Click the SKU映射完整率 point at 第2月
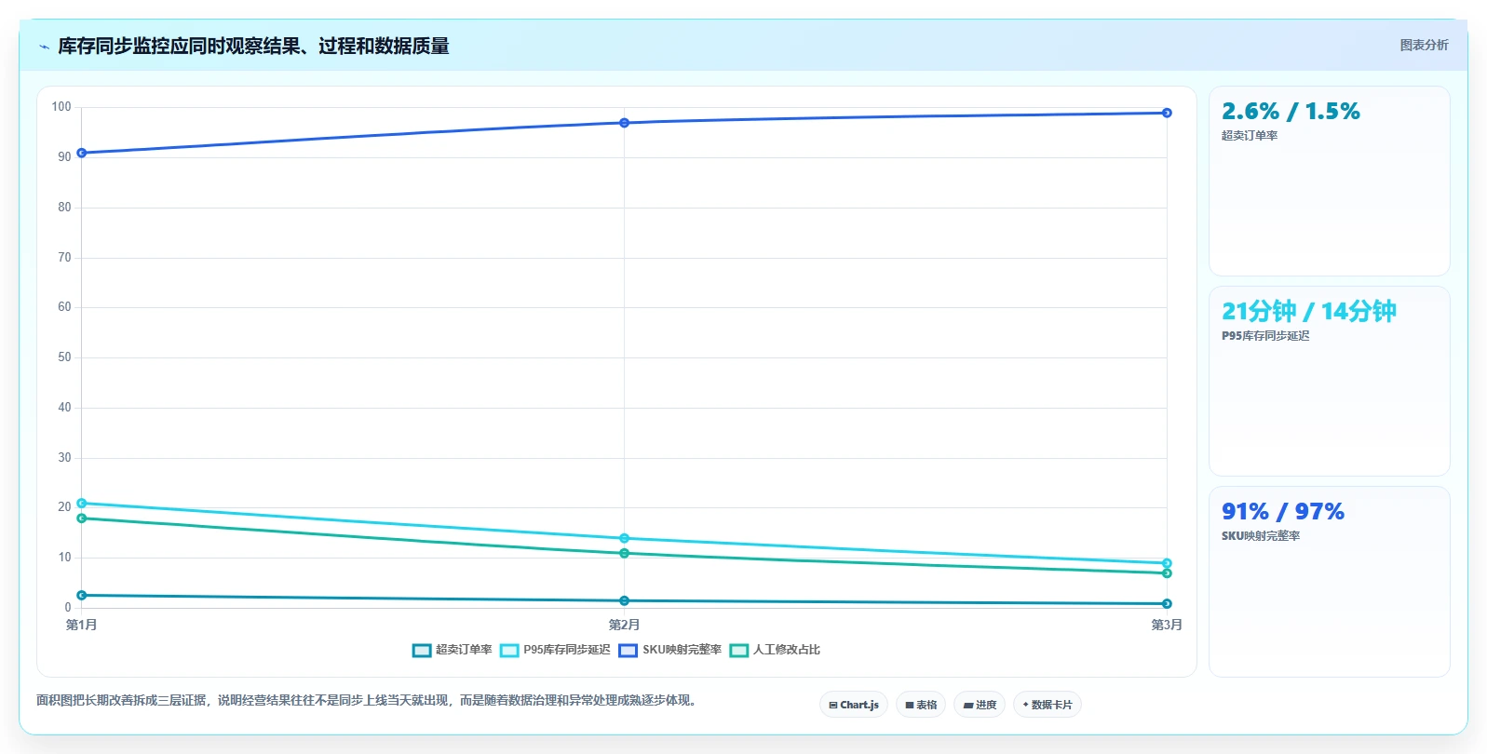Screen dimensions: 1487x754 625,123
